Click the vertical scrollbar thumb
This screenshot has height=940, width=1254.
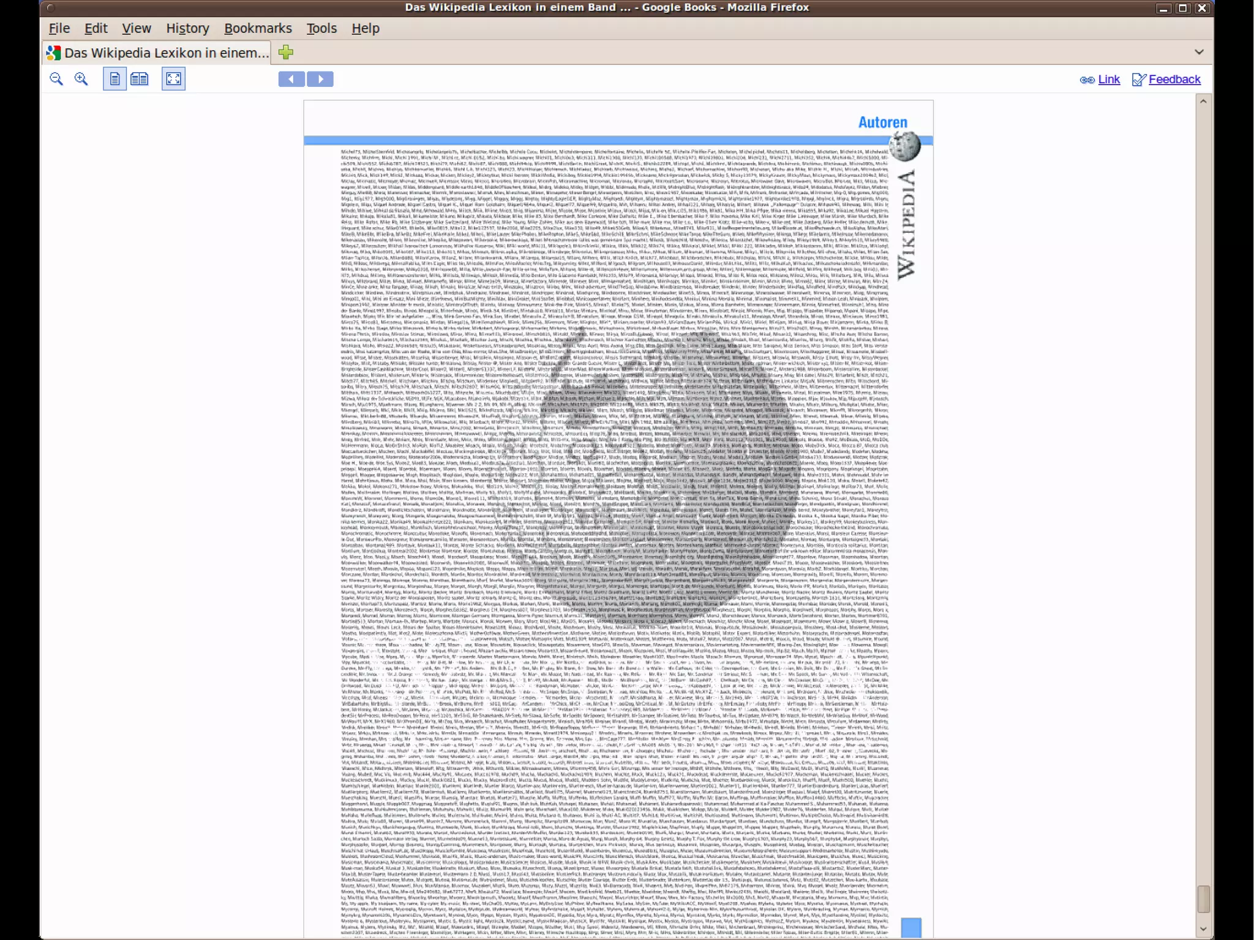coord(1203,898)
